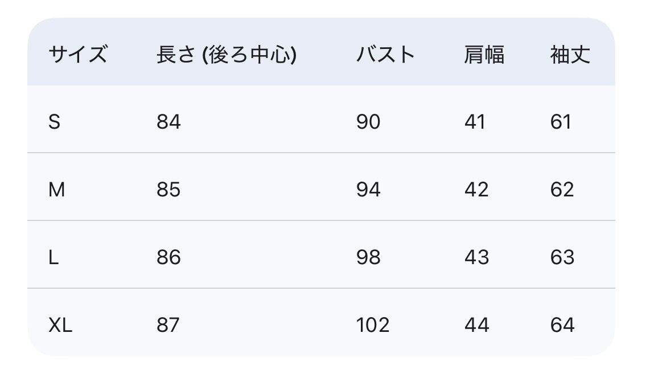This screenshot has height=378, width=650.
Task: Click sleeve length 62 in M row
Action: click(562, 190)
